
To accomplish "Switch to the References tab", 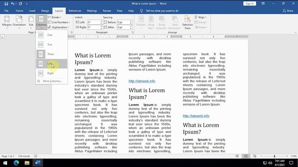I will pyautogui.click(x=75, y=11).
